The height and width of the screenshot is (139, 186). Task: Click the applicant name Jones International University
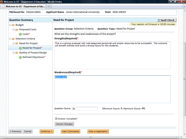pyautogui.click(x=83, y=12)
